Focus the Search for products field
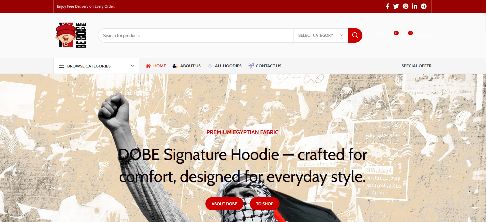487x222 pixels. 196,36
